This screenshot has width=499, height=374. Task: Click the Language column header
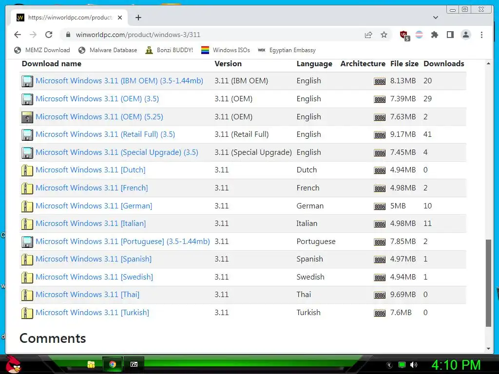[x=314, y=64]
